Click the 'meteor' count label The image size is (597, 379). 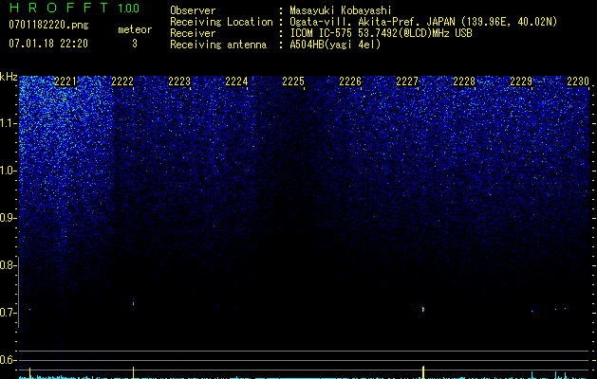coord(135,29)
